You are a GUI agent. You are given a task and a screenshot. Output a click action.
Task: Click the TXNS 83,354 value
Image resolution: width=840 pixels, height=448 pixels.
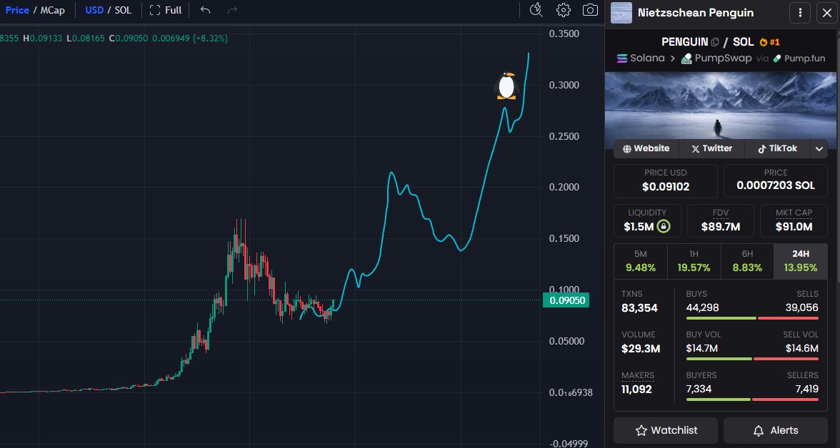(x=639, y=308)
